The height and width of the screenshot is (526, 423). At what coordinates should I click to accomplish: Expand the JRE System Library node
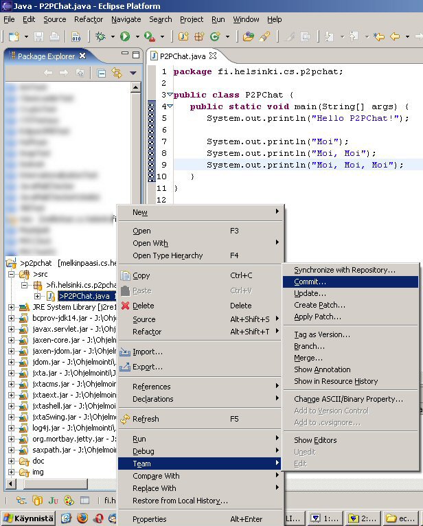pos(12,307)
